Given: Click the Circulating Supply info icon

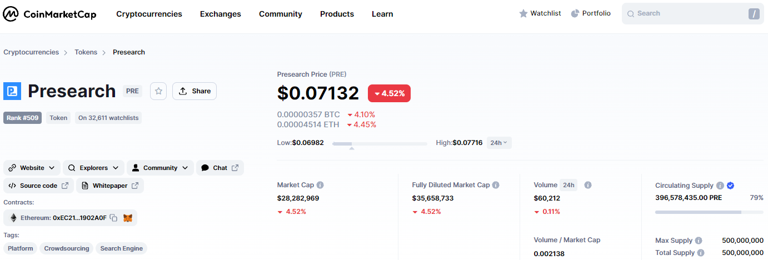Looking at the screenshot, I should pos(720,186).
